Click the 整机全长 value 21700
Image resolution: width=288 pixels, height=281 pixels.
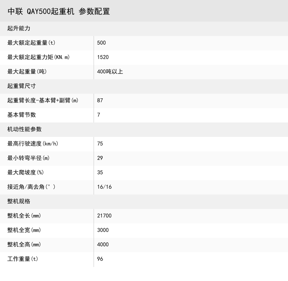coord(104,216)
